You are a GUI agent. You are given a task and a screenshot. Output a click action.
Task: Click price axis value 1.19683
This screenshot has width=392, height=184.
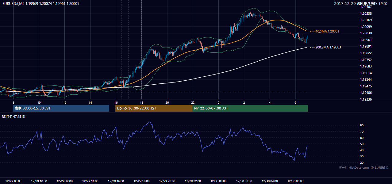pos(366,66)
